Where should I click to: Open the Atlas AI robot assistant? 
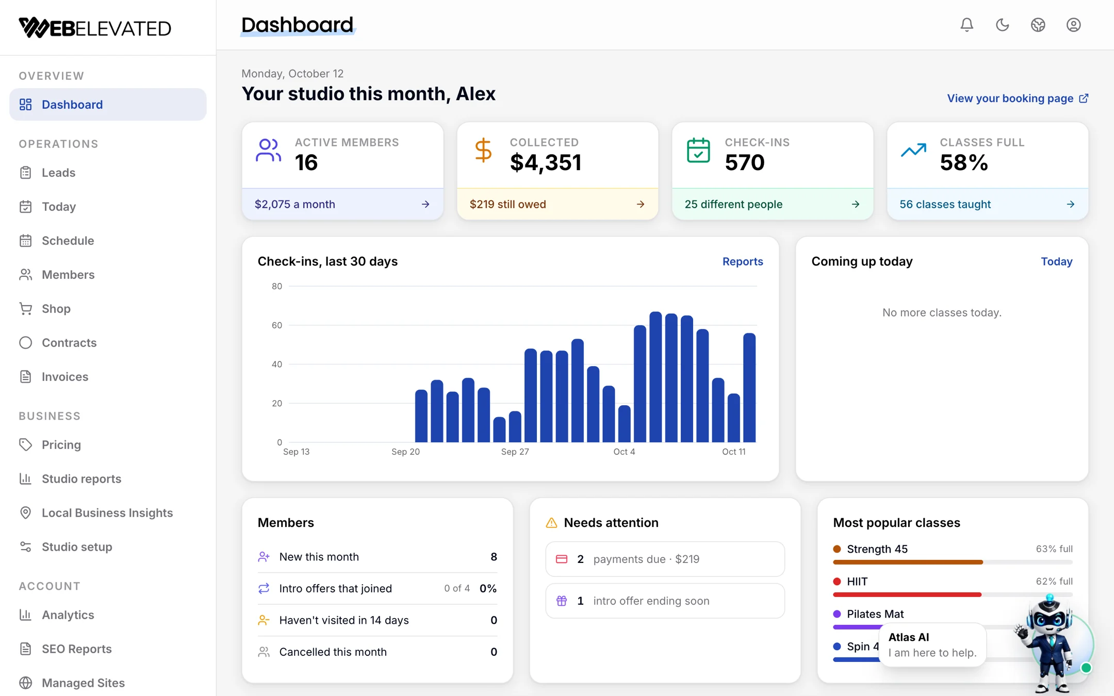pyautogui.click(x=1052, y=644)
